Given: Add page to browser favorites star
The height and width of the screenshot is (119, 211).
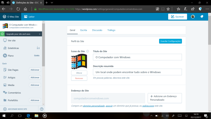Looking at the screenshot, I should click(179, 9).
